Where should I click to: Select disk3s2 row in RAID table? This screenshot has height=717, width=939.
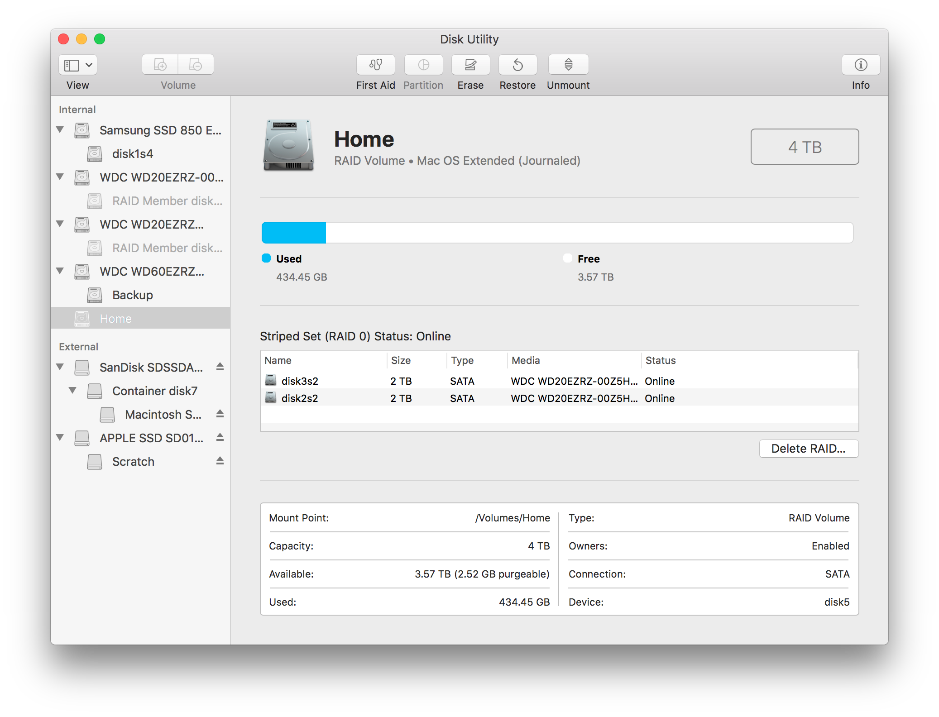pyautogui.click(x=559, y=381)
